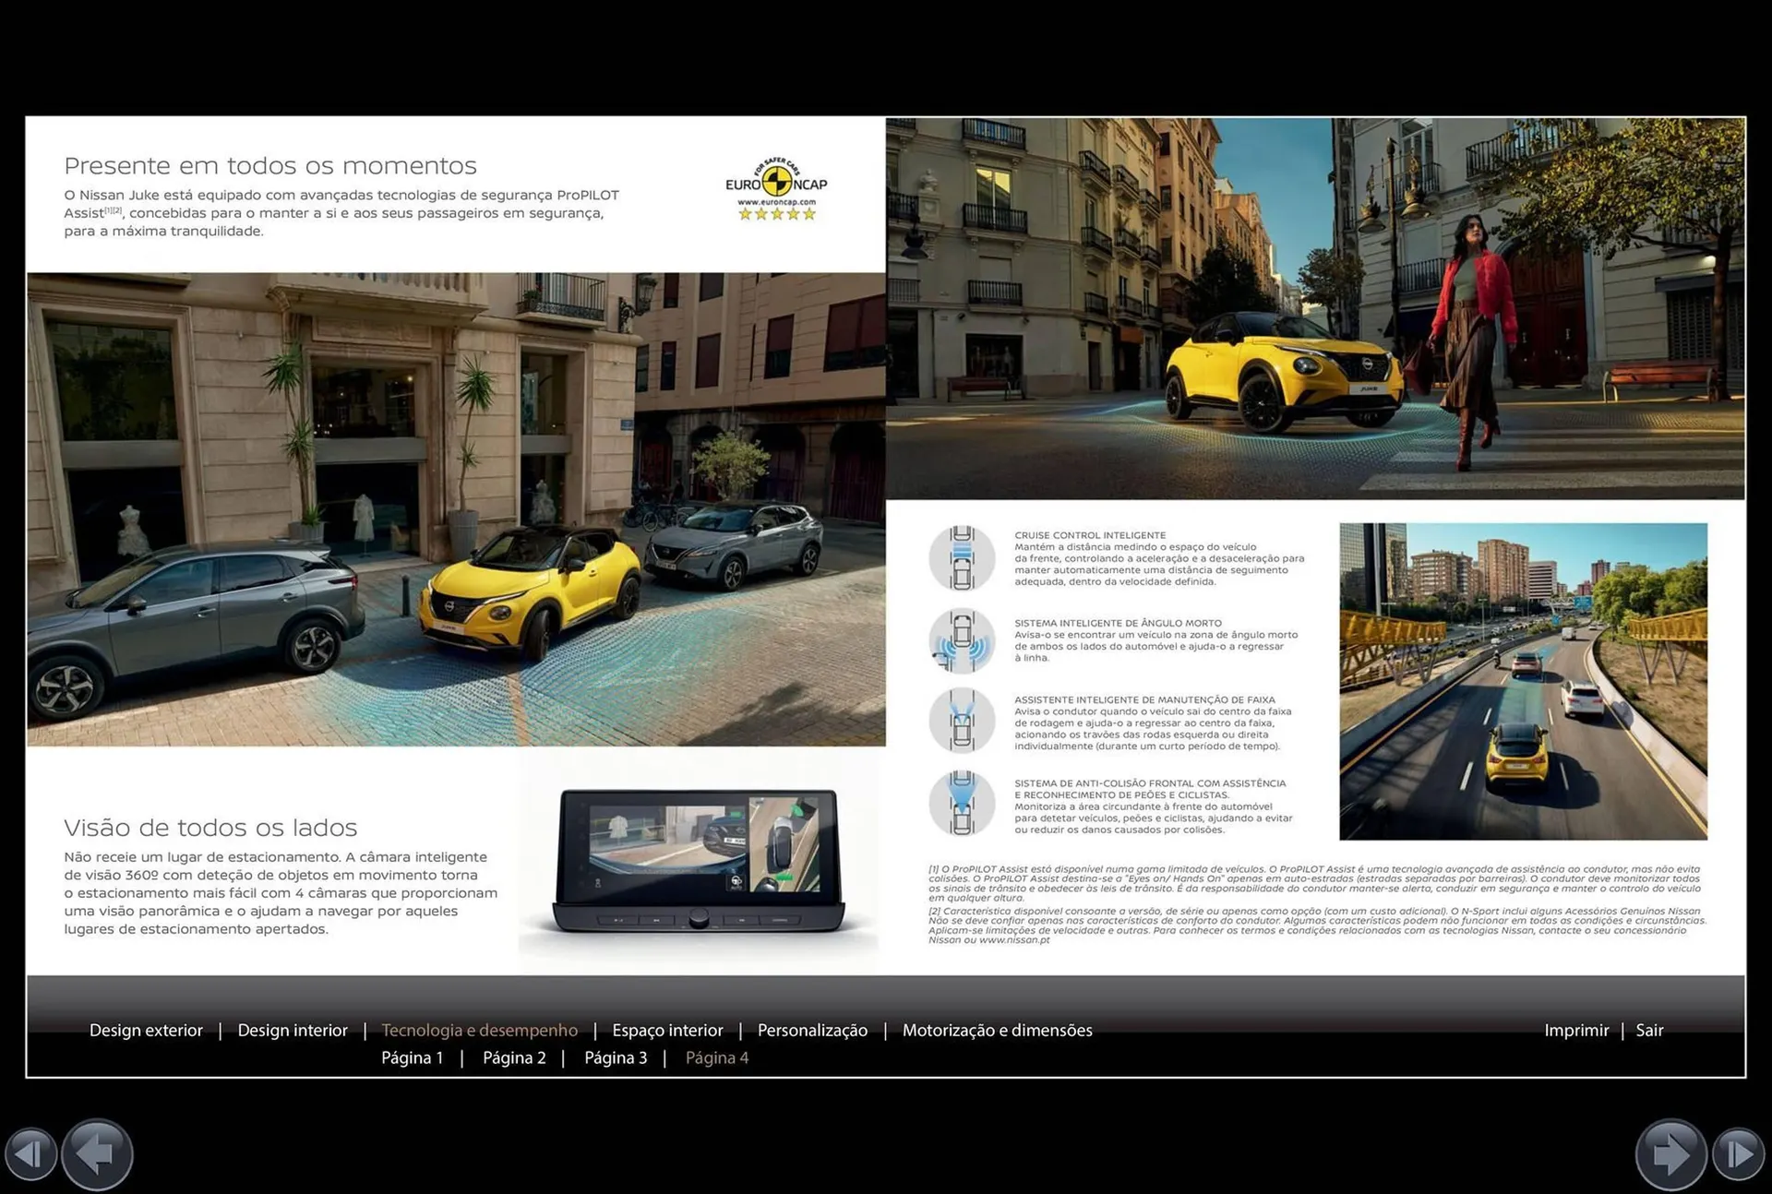The image size is (1772, 1194).
Task: Click Sair to exit the brochure
Action: tap(1649, 1030)
